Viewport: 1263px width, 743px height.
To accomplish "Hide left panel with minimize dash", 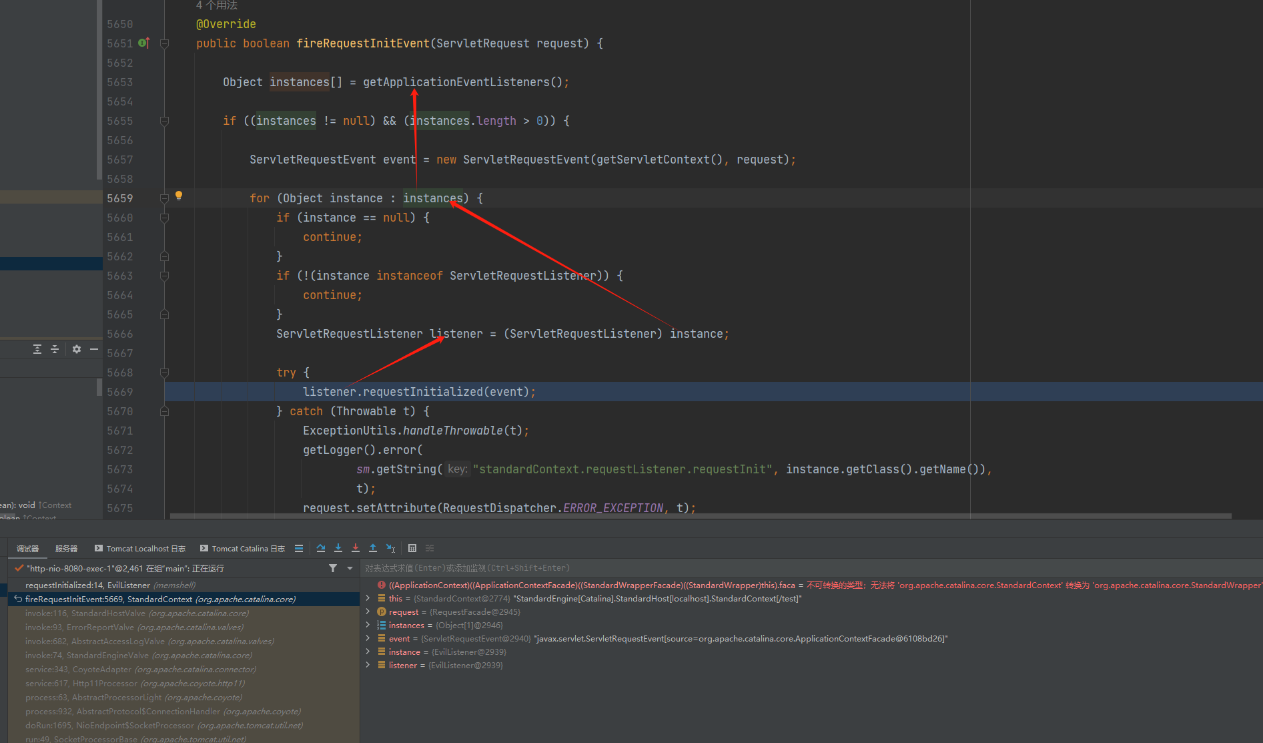I will click(94, 349).
